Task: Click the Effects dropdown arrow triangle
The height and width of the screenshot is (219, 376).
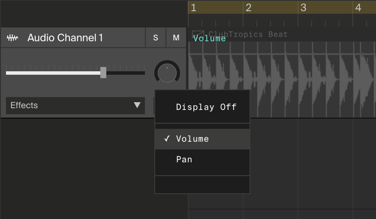Action: pos(137,105)
